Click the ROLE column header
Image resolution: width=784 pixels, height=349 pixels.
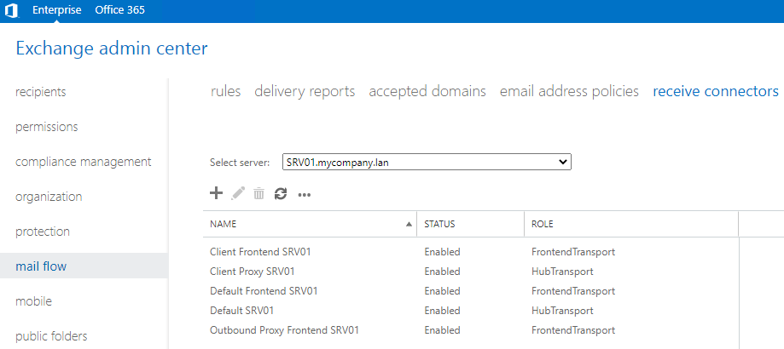coord(631,225)
